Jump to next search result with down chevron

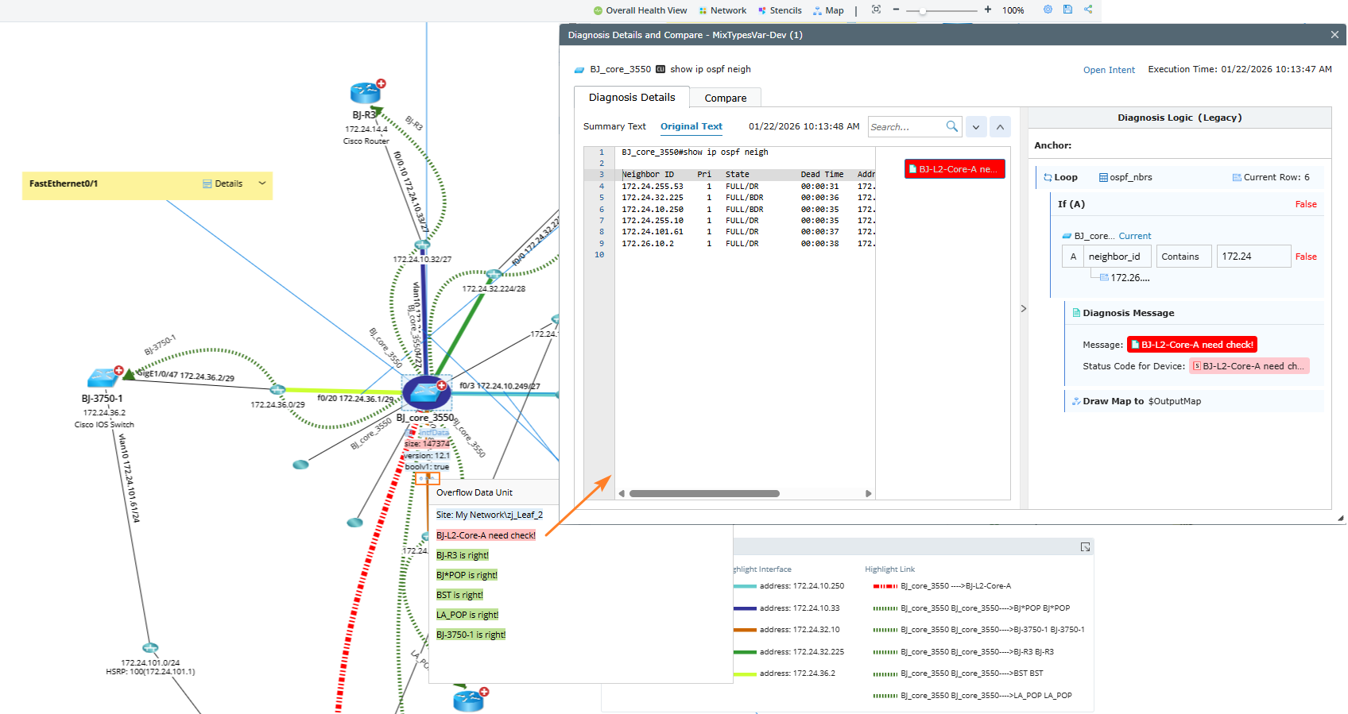(976, 127)
